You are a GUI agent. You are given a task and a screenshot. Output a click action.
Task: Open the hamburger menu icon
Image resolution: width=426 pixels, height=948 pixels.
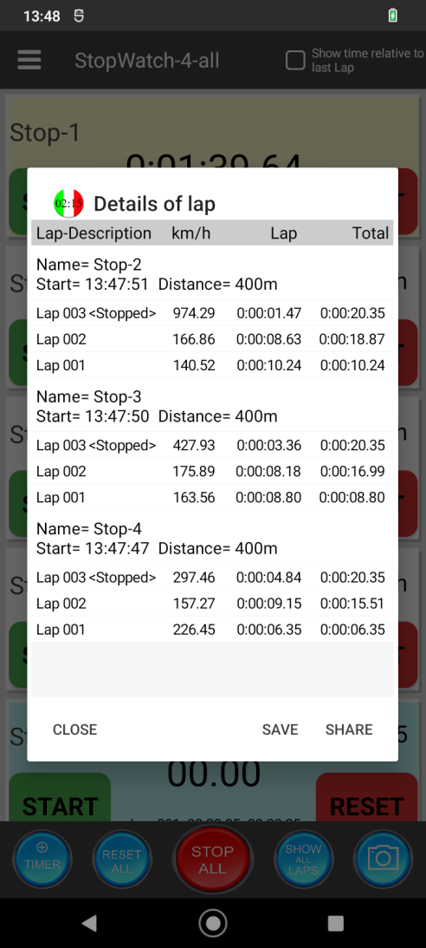(29, 60)
